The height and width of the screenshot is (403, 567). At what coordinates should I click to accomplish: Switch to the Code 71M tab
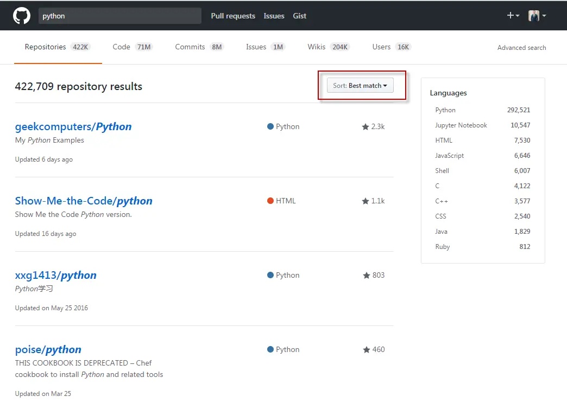(x=133, y=47)
